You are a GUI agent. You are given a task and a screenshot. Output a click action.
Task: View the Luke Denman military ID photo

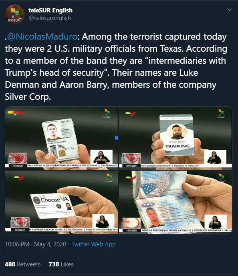[61, 138]
